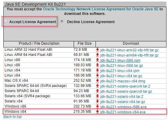Click the 174.18 MB file size
Viewport: 168px width, 121px height.
click(x=82, y=60)
